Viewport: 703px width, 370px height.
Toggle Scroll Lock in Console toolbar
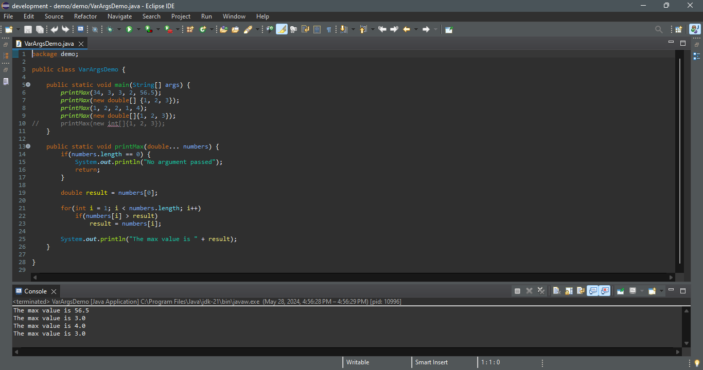569,291
